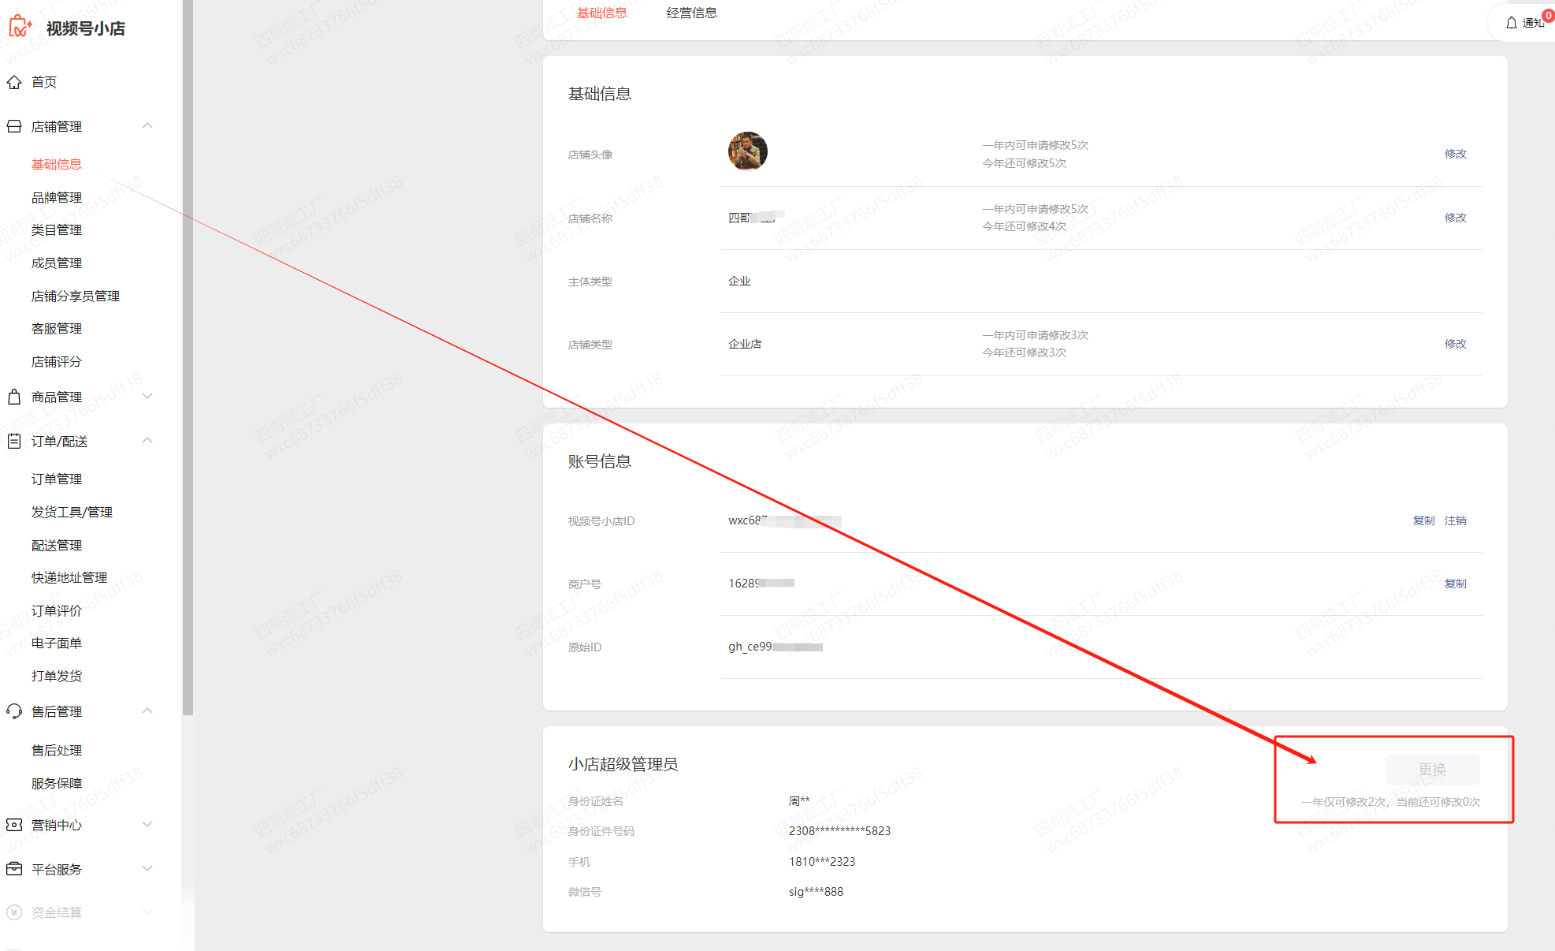1555x951 pixels.
Task: Open notifications via the bell icon
Action: coord(1511,23)
